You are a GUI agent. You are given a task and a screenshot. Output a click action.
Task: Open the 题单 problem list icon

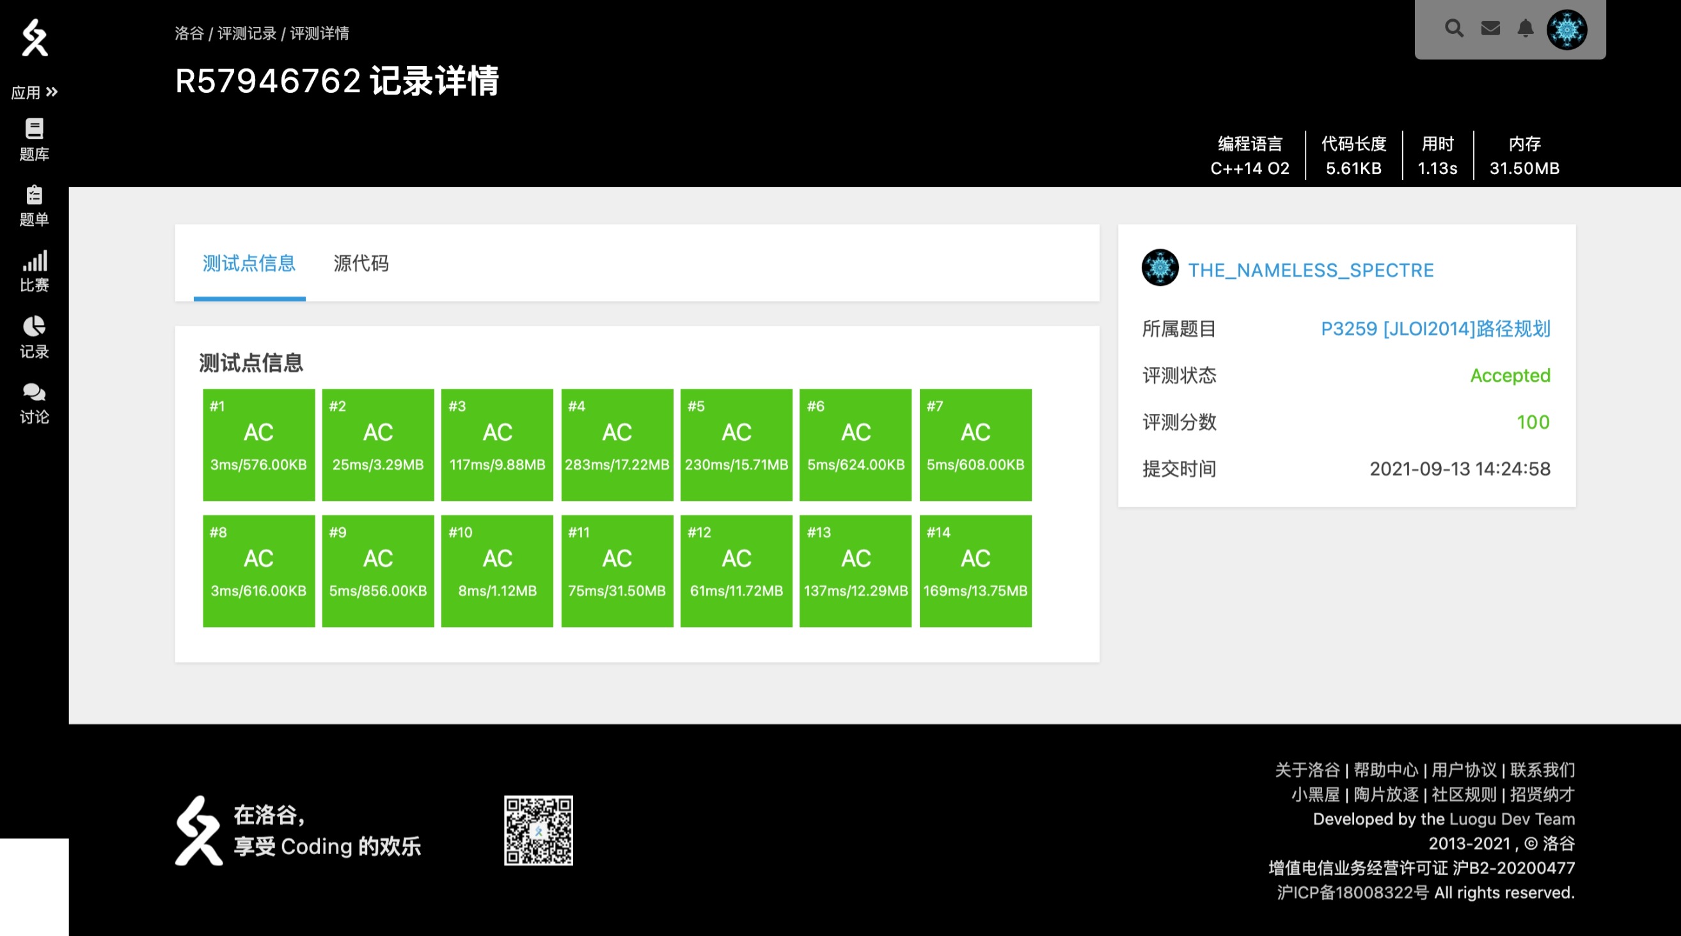(34, 205)
